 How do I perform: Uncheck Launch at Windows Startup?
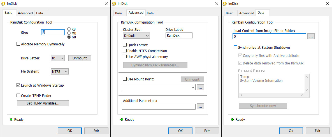(18, 85)
